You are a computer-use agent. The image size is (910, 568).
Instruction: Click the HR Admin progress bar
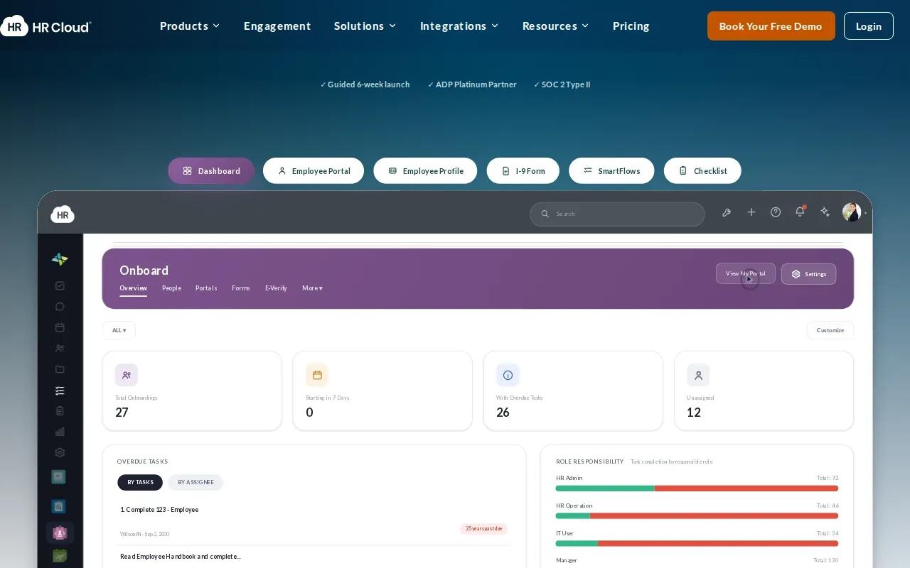[x=697, y=488]
